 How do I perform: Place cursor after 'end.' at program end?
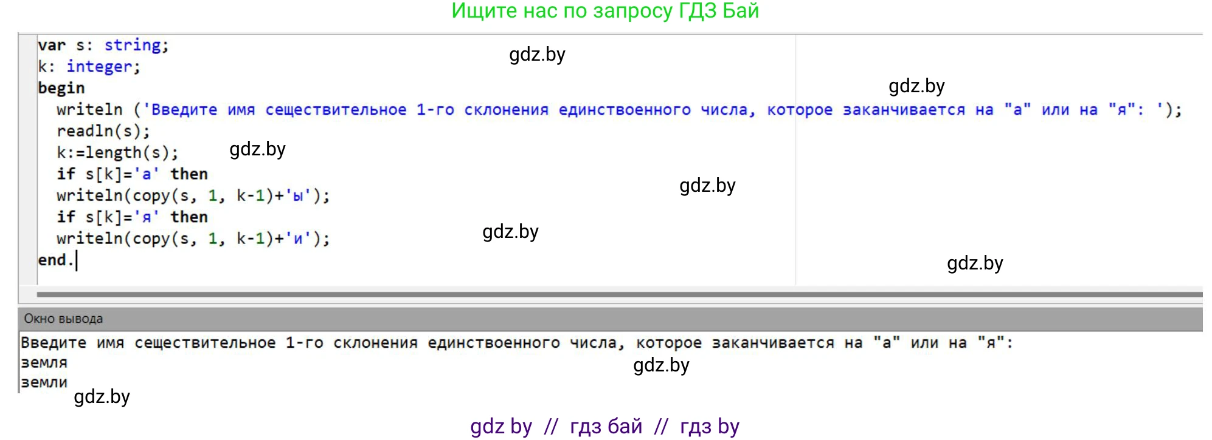pyautogui.click(x=77, y=260)
